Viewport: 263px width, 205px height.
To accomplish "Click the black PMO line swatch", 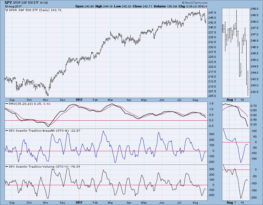I will pos(7,104).
